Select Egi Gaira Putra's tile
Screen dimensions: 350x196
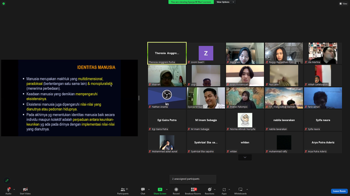coord(167,120)
